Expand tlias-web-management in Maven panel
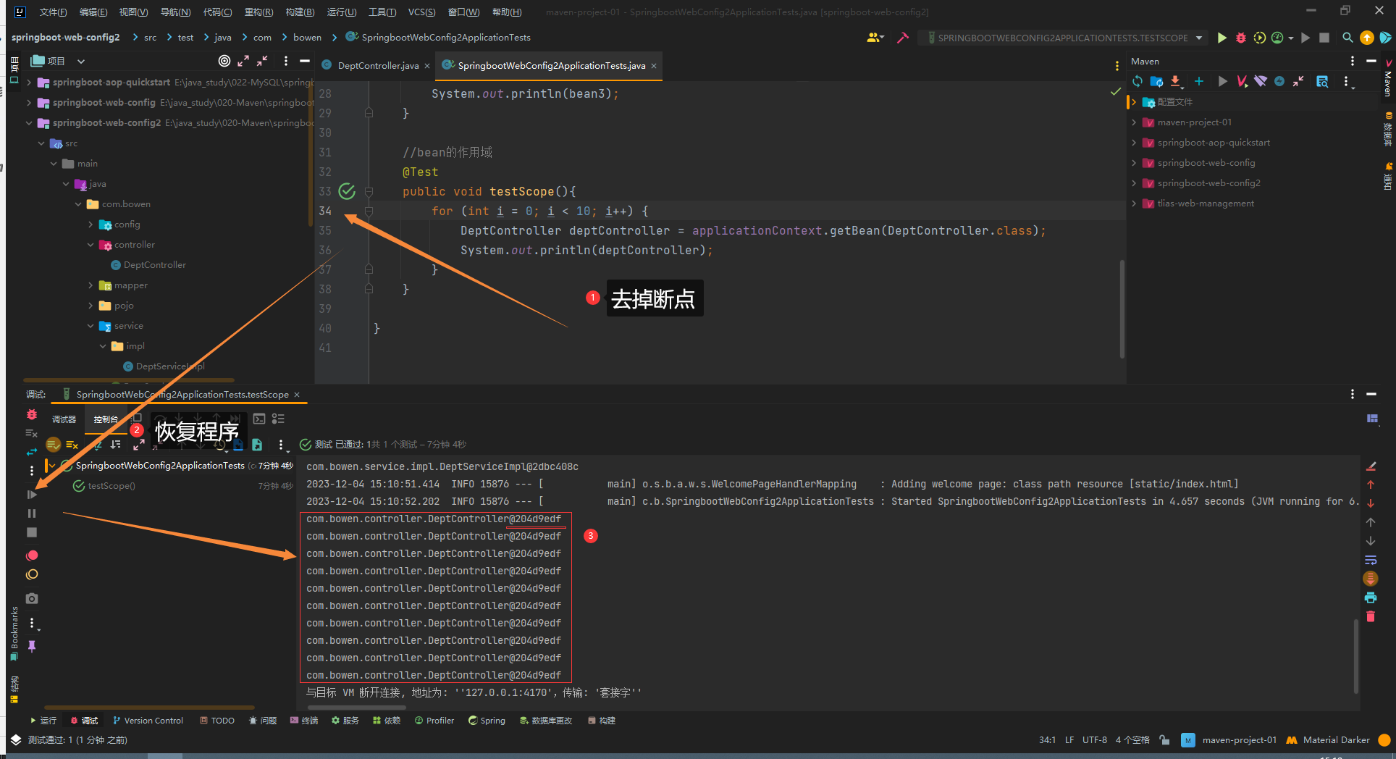Image resolution: width=1396 pixels, height=759 pixels. tap(1134, 204)
